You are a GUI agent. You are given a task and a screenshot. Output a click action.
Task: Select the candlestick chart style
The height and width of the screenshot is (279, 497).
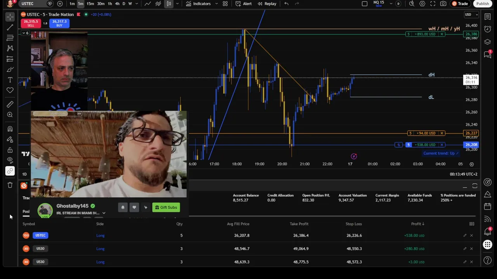[169, 3]
